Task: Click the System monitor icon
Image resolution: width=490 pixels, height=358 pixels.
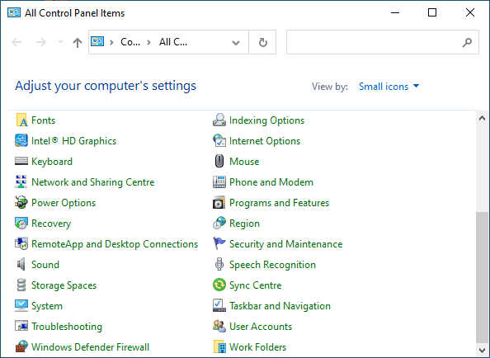Action: coord(21,306)
